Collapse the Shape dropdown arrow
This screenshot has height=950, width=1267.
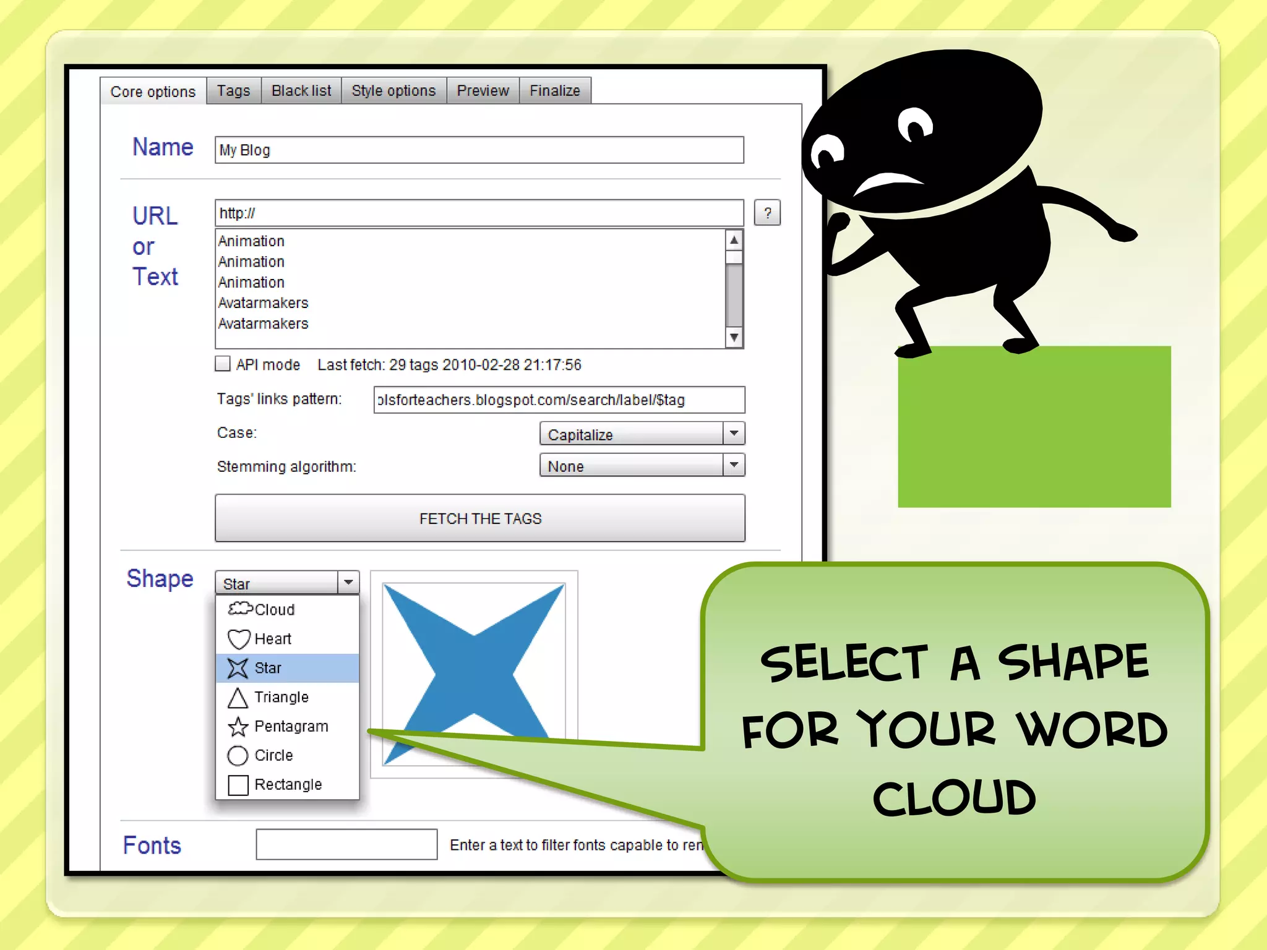tap(348, 583)
